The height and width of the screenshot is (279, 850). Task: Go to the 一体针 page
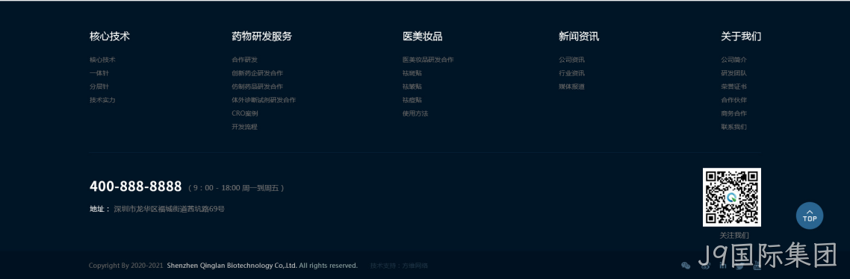99,73
